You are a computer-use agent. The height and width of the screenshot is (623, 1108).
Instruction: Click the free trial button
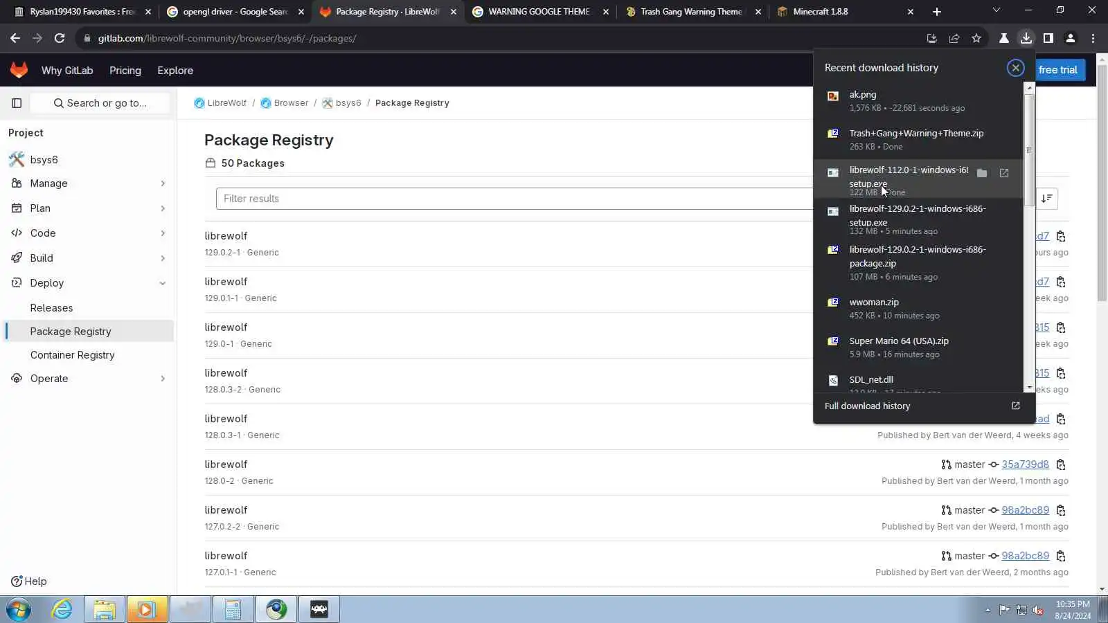click(x=1057, y=70)
